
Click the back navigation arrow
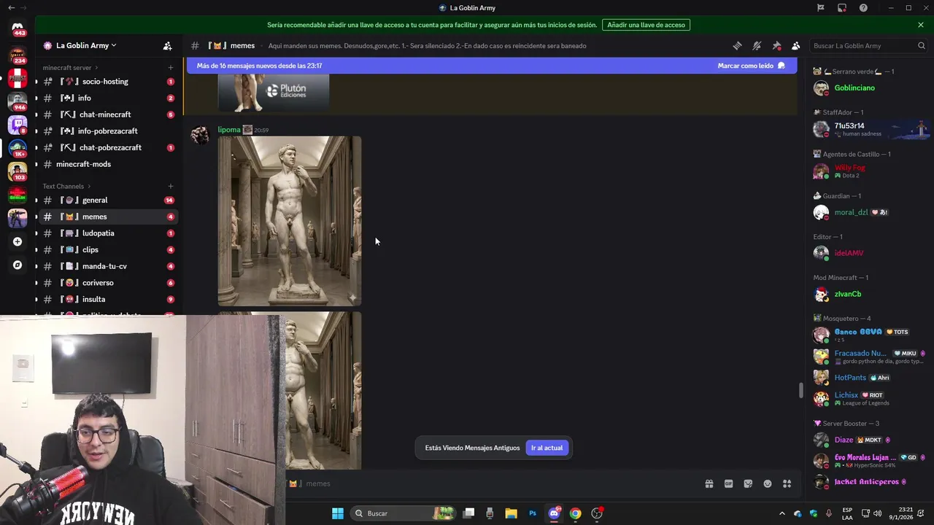(x=11, y=8)
